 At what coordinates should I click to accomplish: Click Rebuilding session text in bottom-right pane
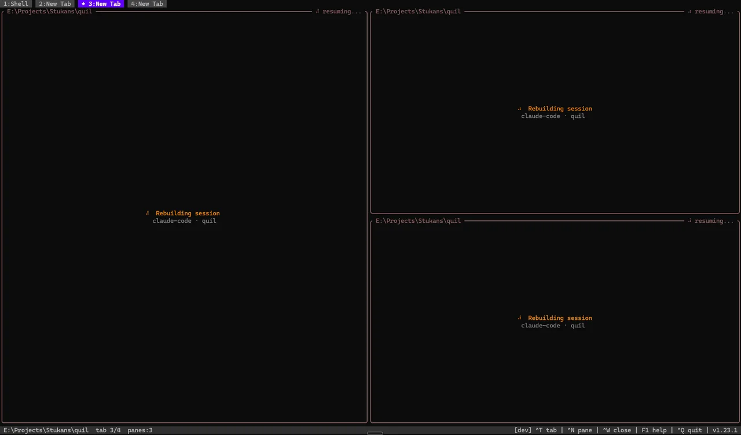click(x=560, y=318)
